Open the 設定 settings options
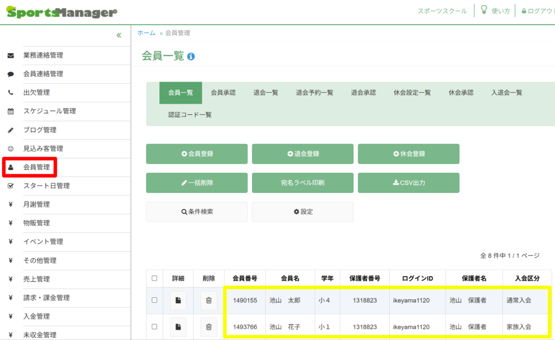 (x=302, y=212)
